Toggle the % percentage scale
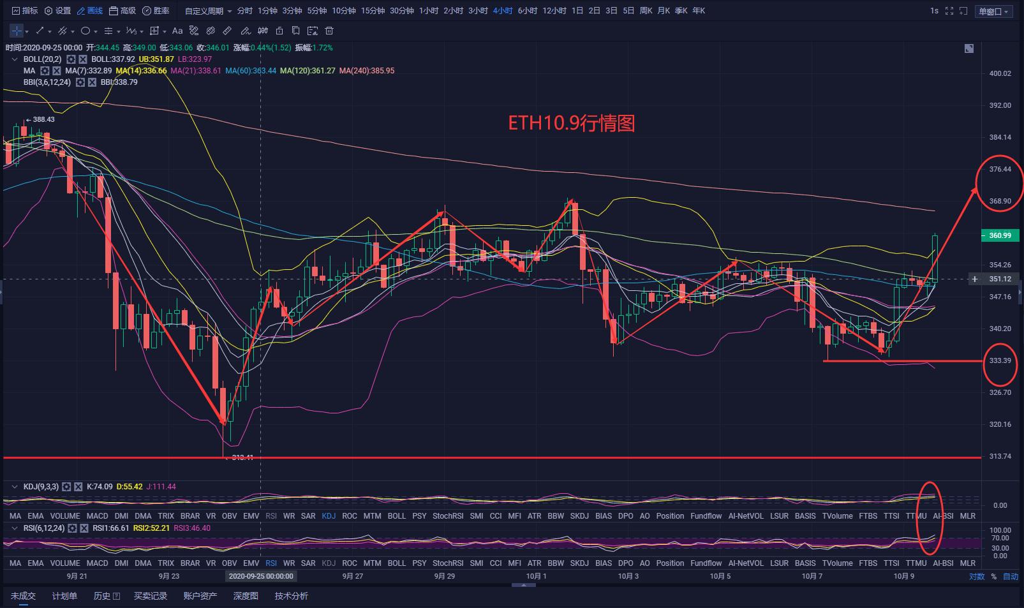 (993, 576)
